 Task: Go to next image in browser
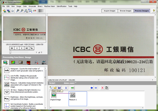pos(22,48)
